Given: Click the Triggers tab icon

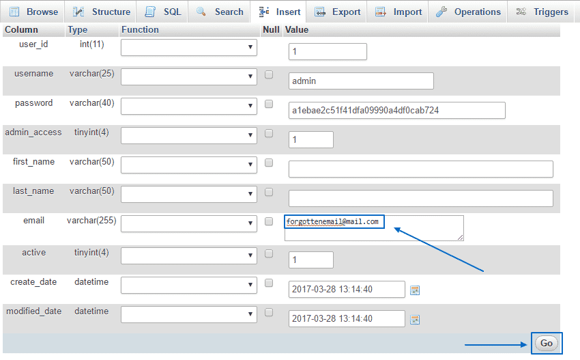Looking at the screenshot, I should coord(521,12).
